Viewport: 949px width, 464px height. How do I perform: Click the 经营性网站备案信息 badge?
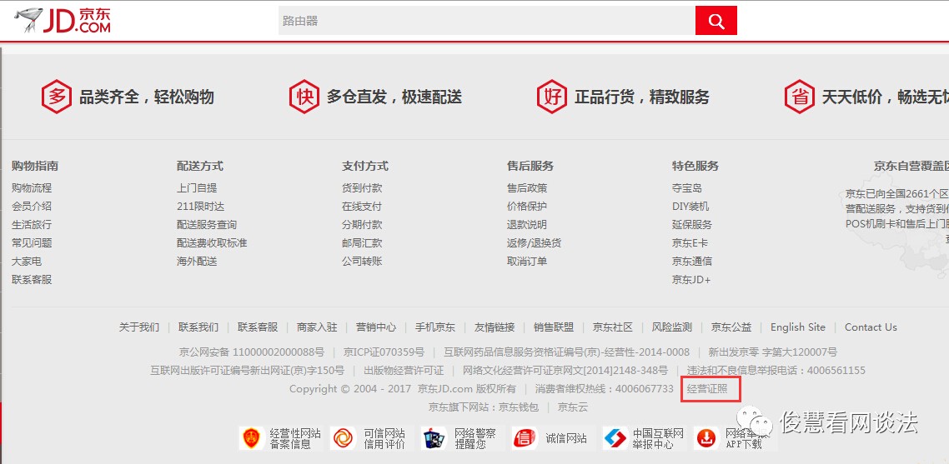[x=280, y=438]
